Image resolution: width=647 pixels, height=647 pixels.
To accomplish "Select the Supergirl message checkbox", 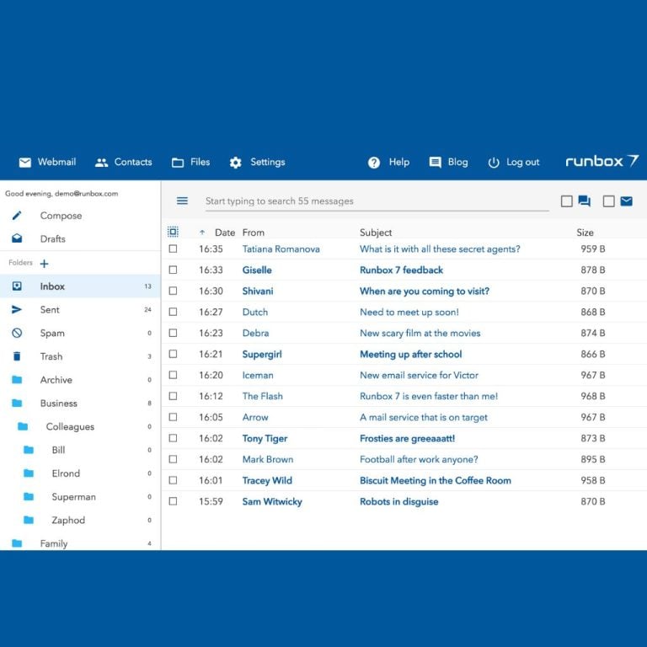I will [x=173, y=354].
